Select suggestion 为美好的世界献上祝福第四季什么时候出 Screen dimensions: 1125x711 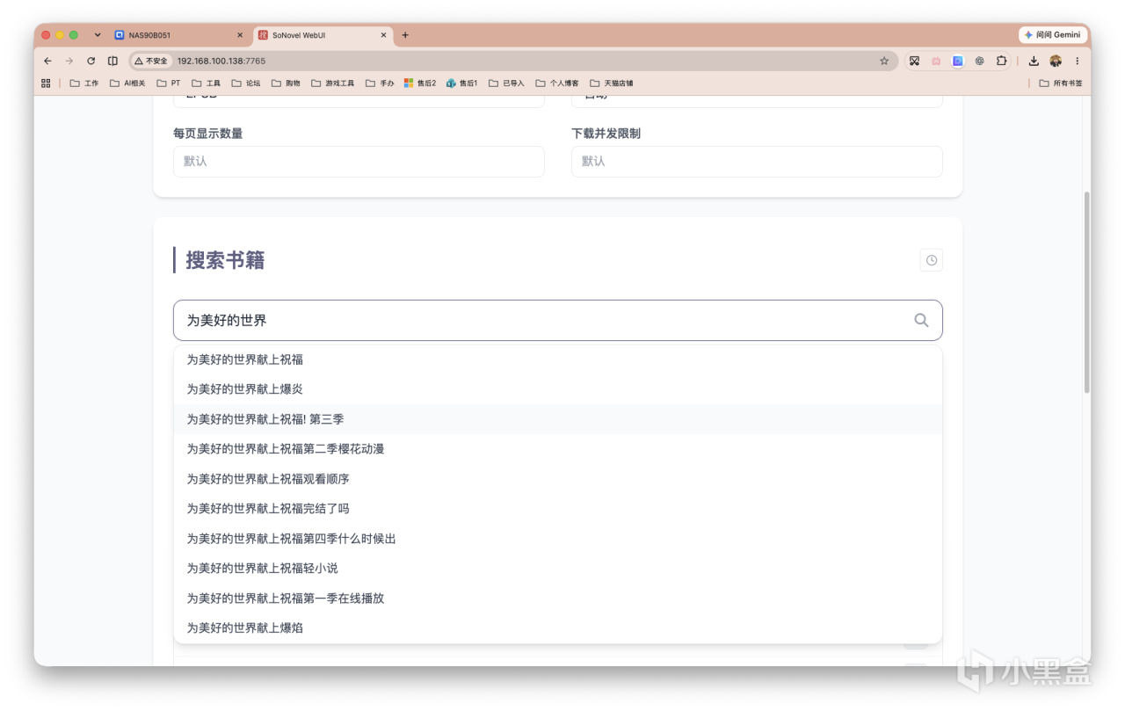(x=557, y=539)
